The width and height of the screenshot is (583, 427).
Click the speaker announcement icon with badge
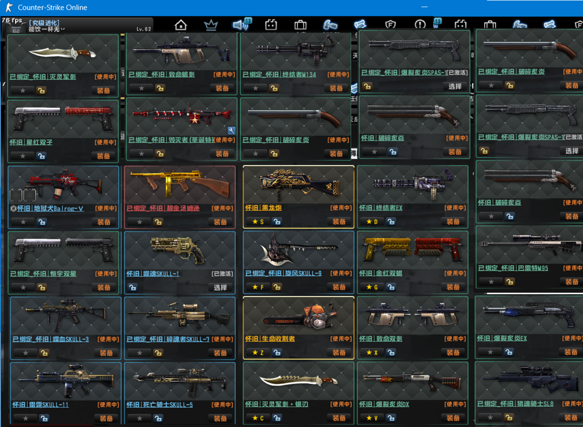[x=242, y=24]
